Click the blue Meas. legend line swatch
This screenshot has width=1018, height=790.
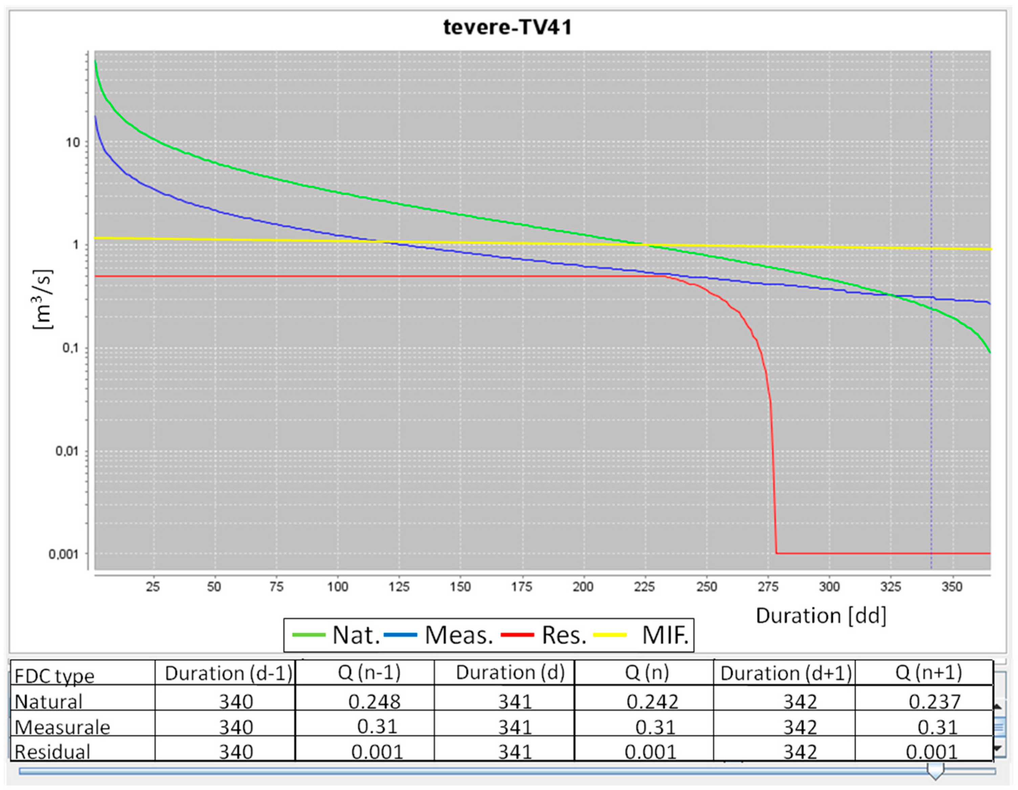coord(400,635)
